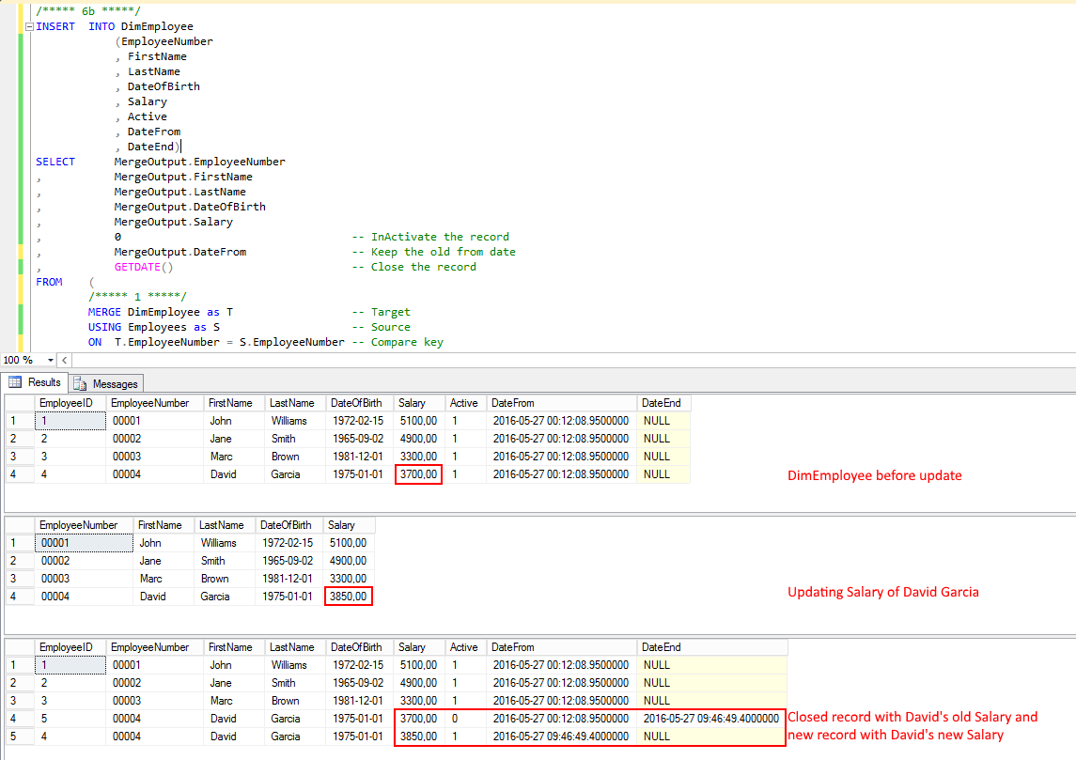Viewport: 1076px width, 760px height.
Task: Click David Garcia's updated 3850,00 salary cell
Action: click(347, 596)
